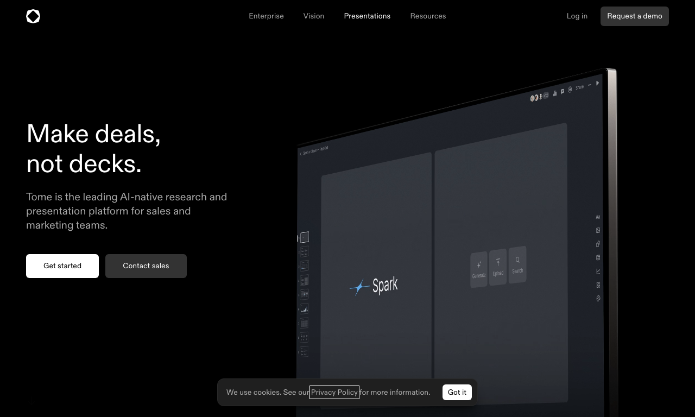
Task: Click the Tome logo in header
Action: pyautogui.click(x=33, y=16)
